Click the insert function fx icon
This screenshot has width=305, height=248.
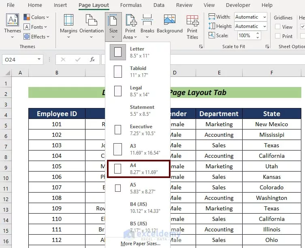tap(92, 59)
